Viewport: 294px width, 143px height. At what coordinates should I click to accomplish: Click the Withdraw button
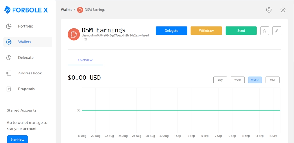click(x=206, y=31)
